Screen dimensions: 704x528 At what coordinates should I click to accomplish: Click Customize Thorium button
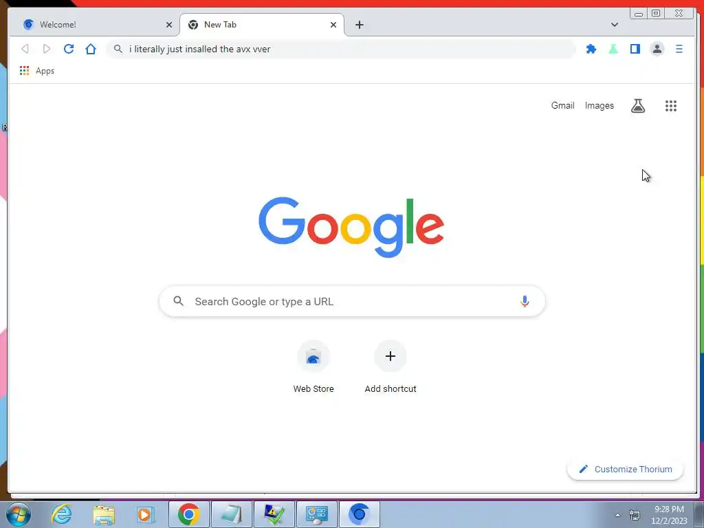(x=625, y=469)
